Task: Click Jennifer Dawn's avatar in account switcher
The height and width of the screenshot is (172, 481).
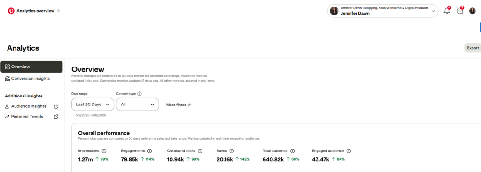Action: point(334,11)
